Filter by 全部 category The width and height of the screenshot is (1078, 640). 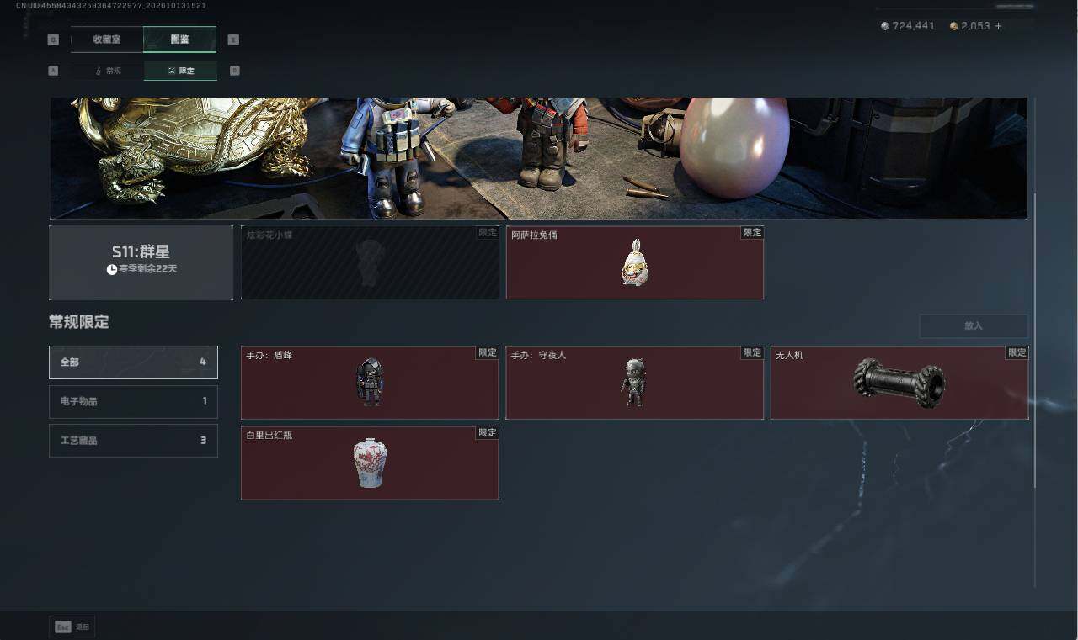[133, 362]
